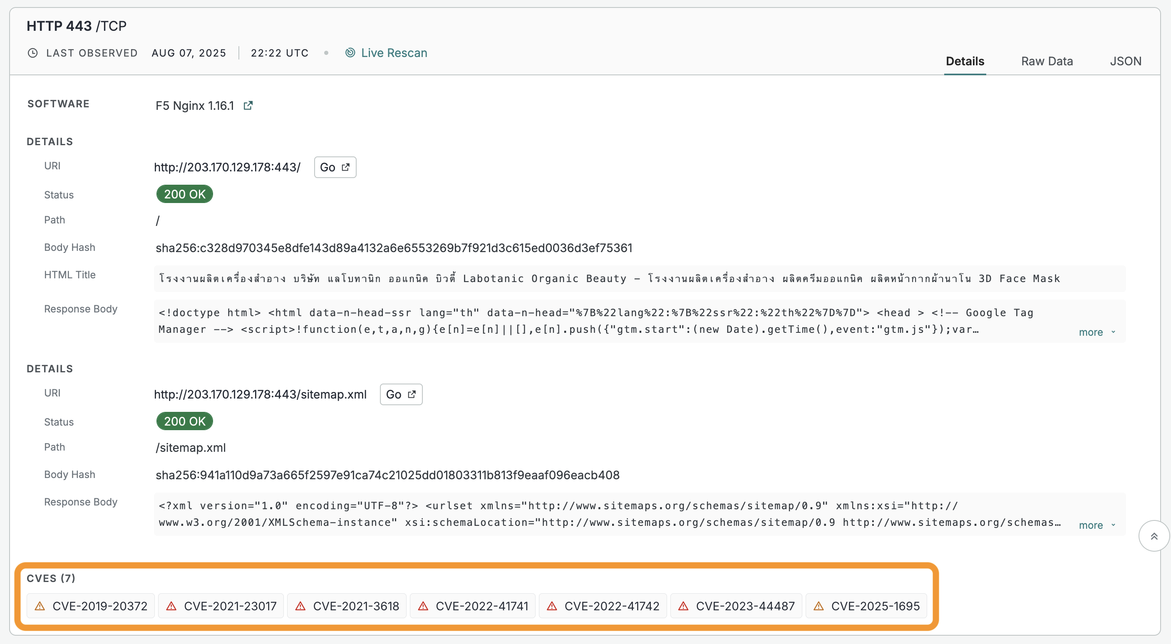This screenshot has height=644, width=1171.
Task: Click the Labotanic Organic Beauty HTML title
Action: pos(609,278)
